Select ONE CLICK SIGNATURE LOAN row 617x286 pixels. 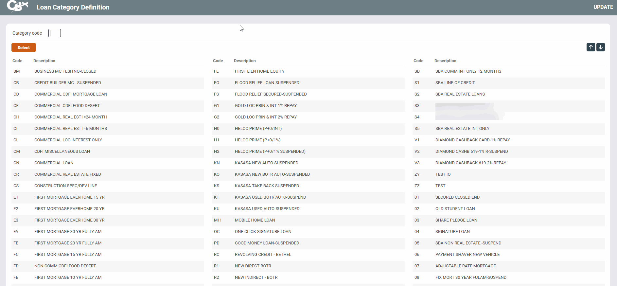(263, 232)
